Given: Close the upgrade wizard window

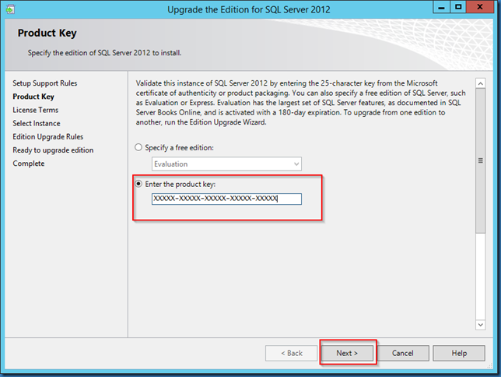Looking at the screenshot, I should 480,7.
